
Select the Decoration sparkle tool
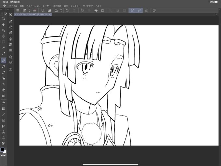point(4,84)
